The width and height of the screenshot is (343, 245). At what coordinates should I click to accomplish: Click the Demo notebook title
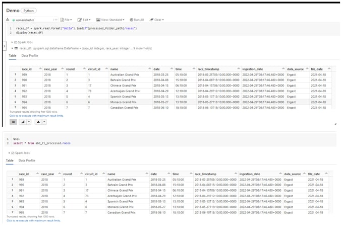point(13,11)
